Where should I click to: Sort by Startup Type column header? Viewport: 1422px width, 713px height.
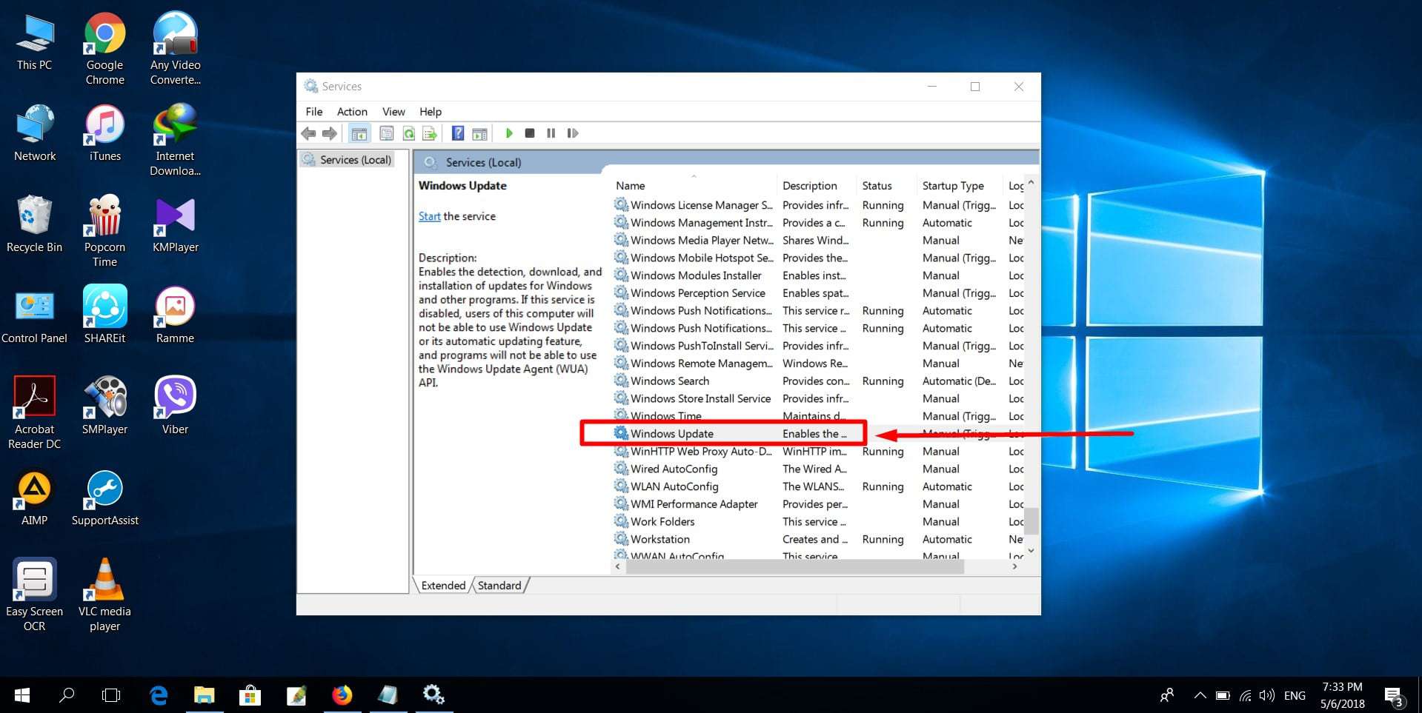point(953,186)
